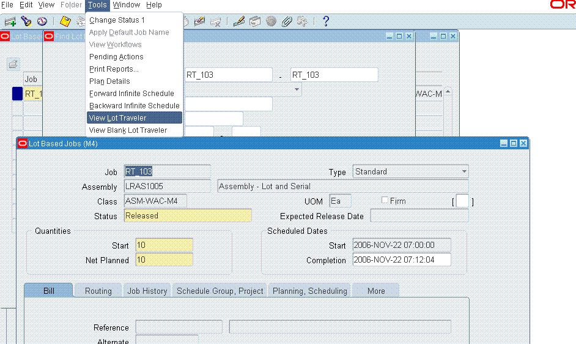Toggle the Firm checkbox
The height and width of the screenshot is (344, 576).
pyautogui.click(x=385, y=200)
